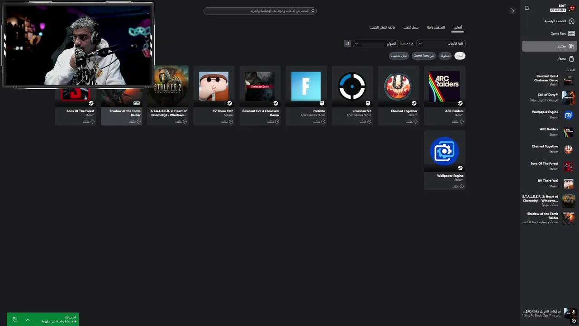Click the magnifier search icon
Viewport: 579px width, 326px height.
click(x=313, y=10)
